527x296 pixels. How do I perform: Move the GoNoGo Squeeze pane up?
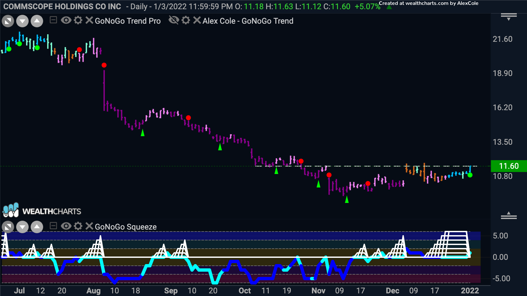(37, 227)
